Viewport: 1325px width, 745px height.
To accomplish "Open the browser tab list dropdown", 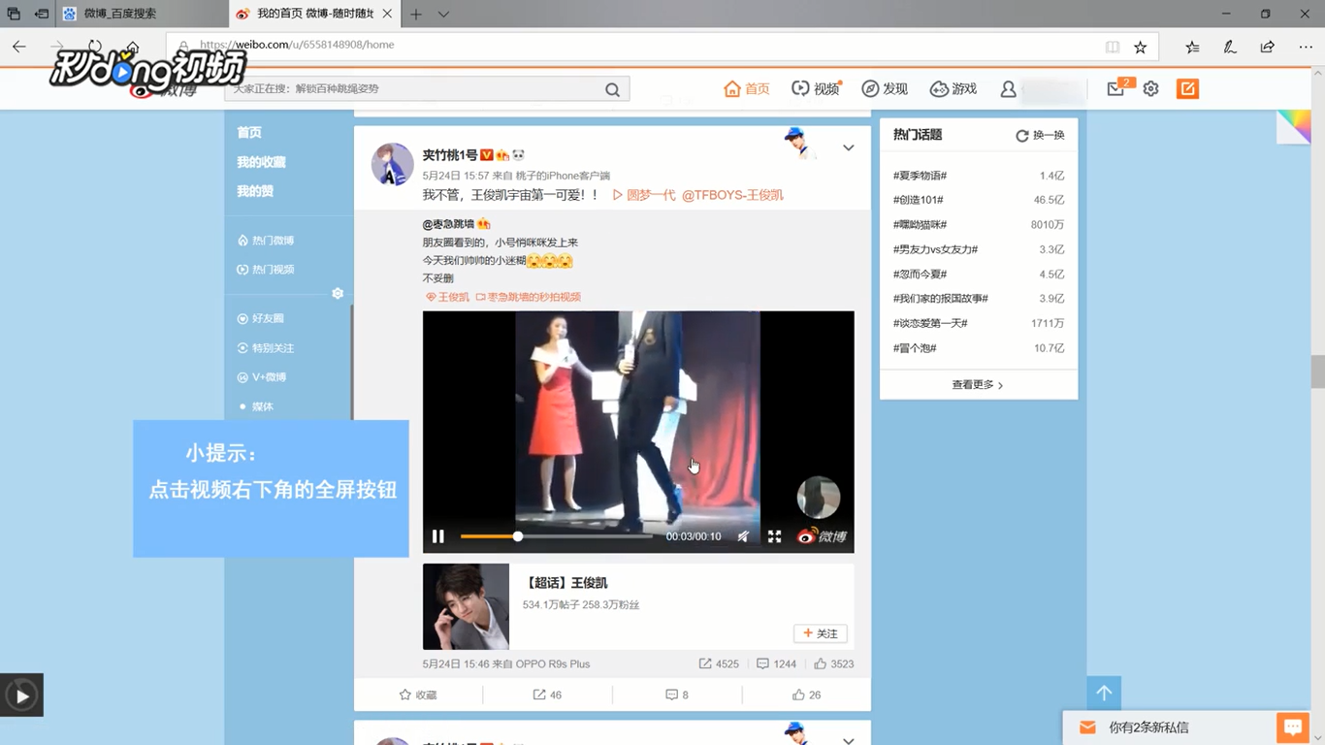I will (443, 14).
